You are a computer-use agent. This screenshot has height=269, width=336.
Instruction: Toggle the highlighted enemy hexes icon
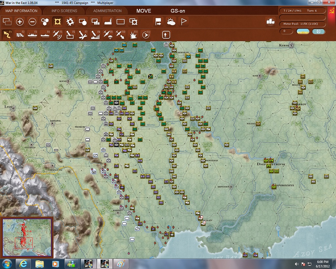pyautogui.click(x=58, y=22)
